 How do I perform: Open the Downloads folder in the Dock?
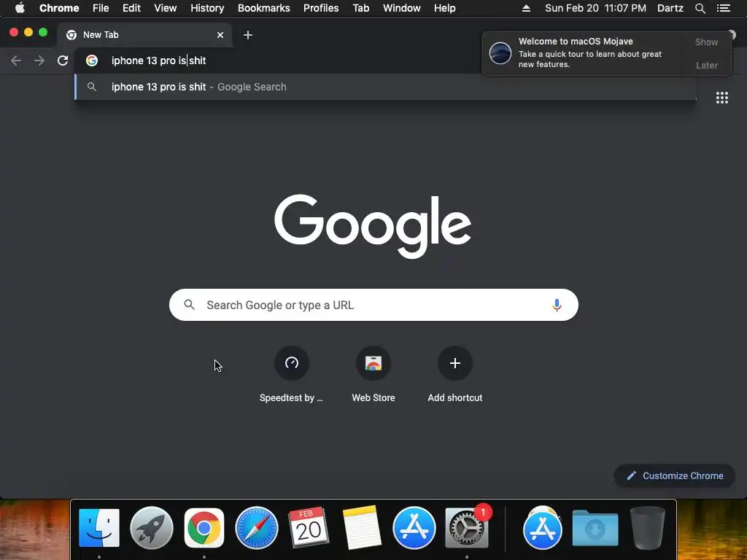tap(595, 528)
